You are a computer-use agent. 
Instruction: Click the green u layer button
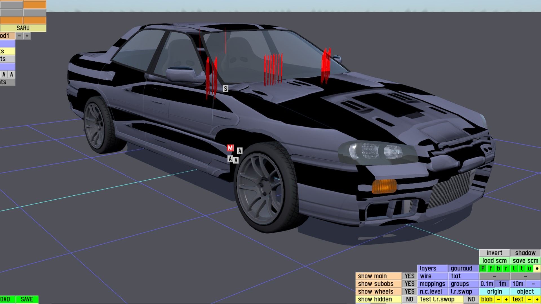pyautogui.click(x=529, y=269)
